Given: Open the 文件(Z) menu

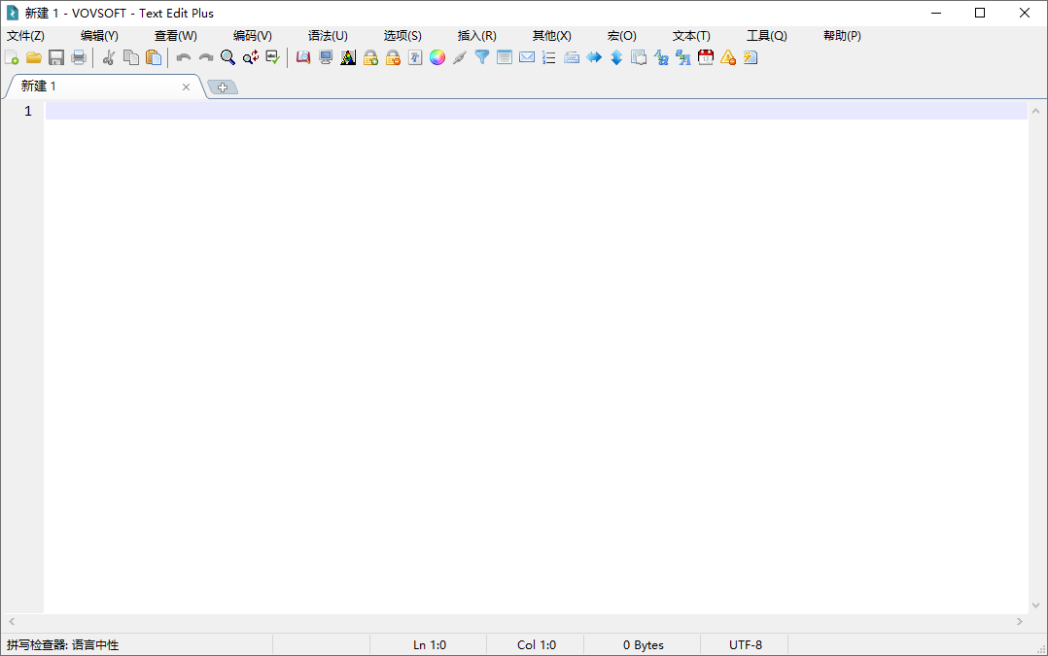Looking at the screenshot, I should (25, 35).
